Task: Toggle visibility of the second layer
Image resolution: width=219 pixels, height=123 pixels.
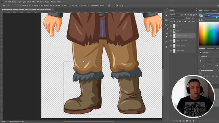Action: (x=171, y=31)
